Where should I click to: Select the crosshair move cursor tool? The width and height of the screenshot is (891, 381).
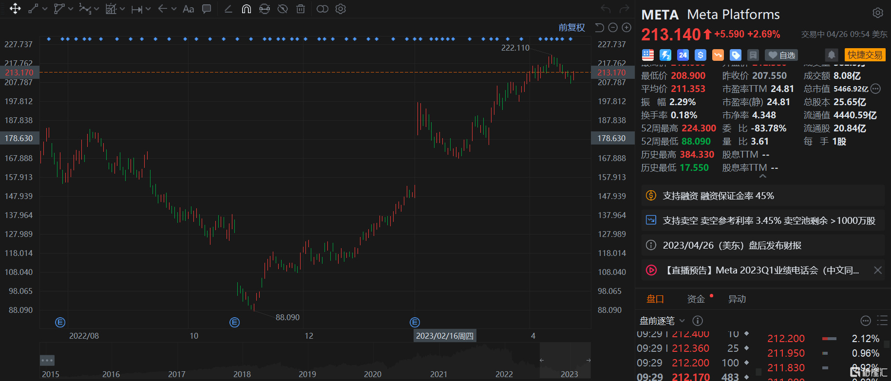tap(15, 9)
